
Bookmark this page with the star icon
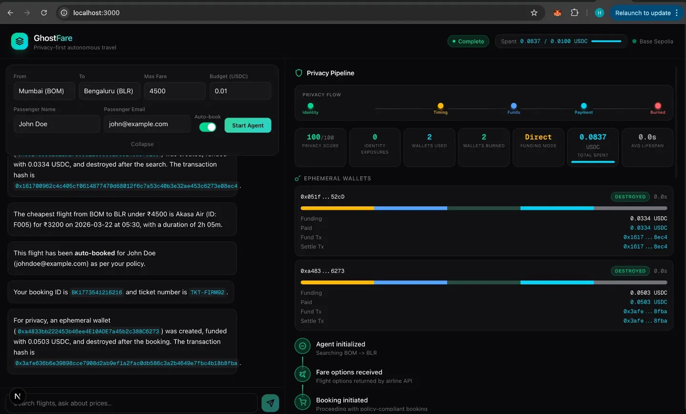click(534, 13)
